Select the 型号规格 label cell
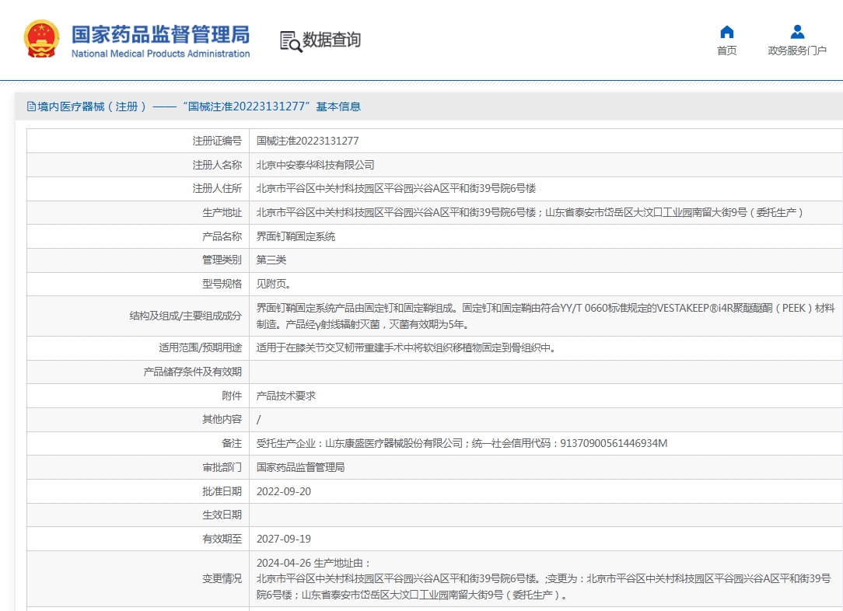Image resolution: width=843 pixels, height=611 pixels. [138, 284]
